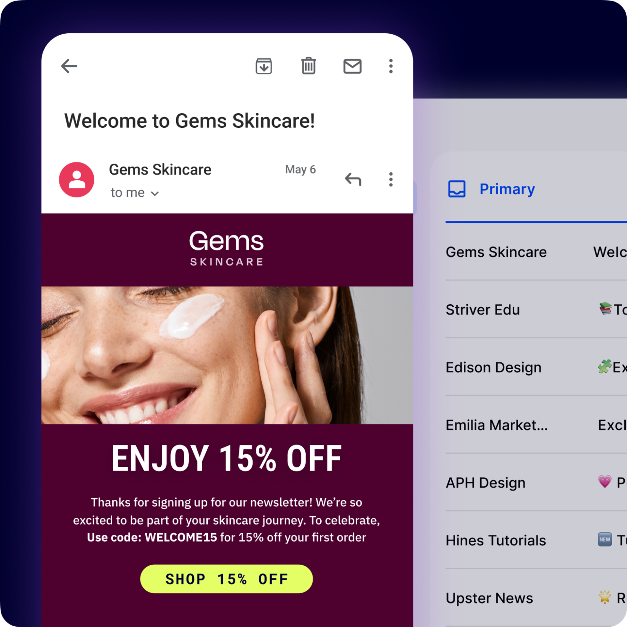Open the top toolbar three-dot menu
The width and height of the screenshot is (627, 627).
click(x=391, y=66)
